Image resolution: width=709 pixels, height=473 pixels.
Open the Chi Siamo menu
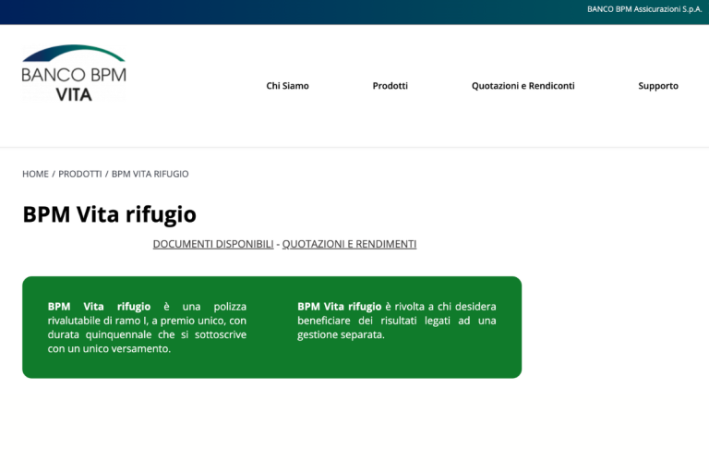click(287, 86)
